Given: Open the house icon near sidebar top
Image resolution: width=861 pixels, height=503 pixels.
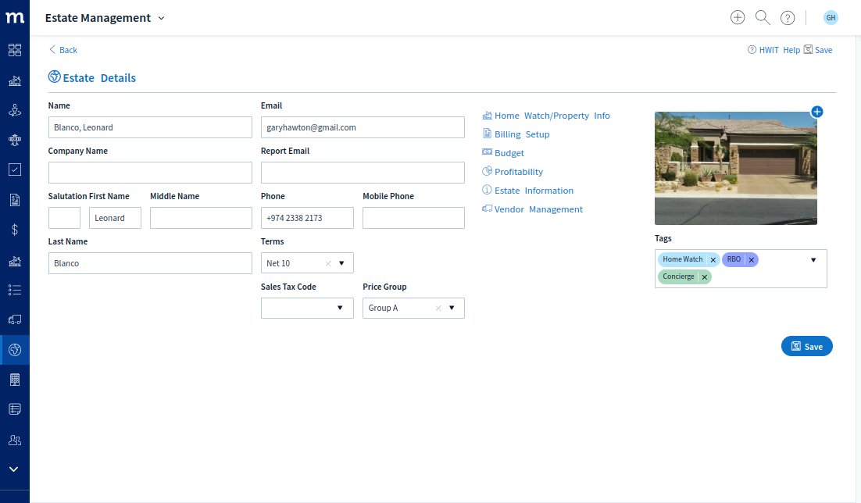Looking at the screenshot, I should click(x=15, y=80).
